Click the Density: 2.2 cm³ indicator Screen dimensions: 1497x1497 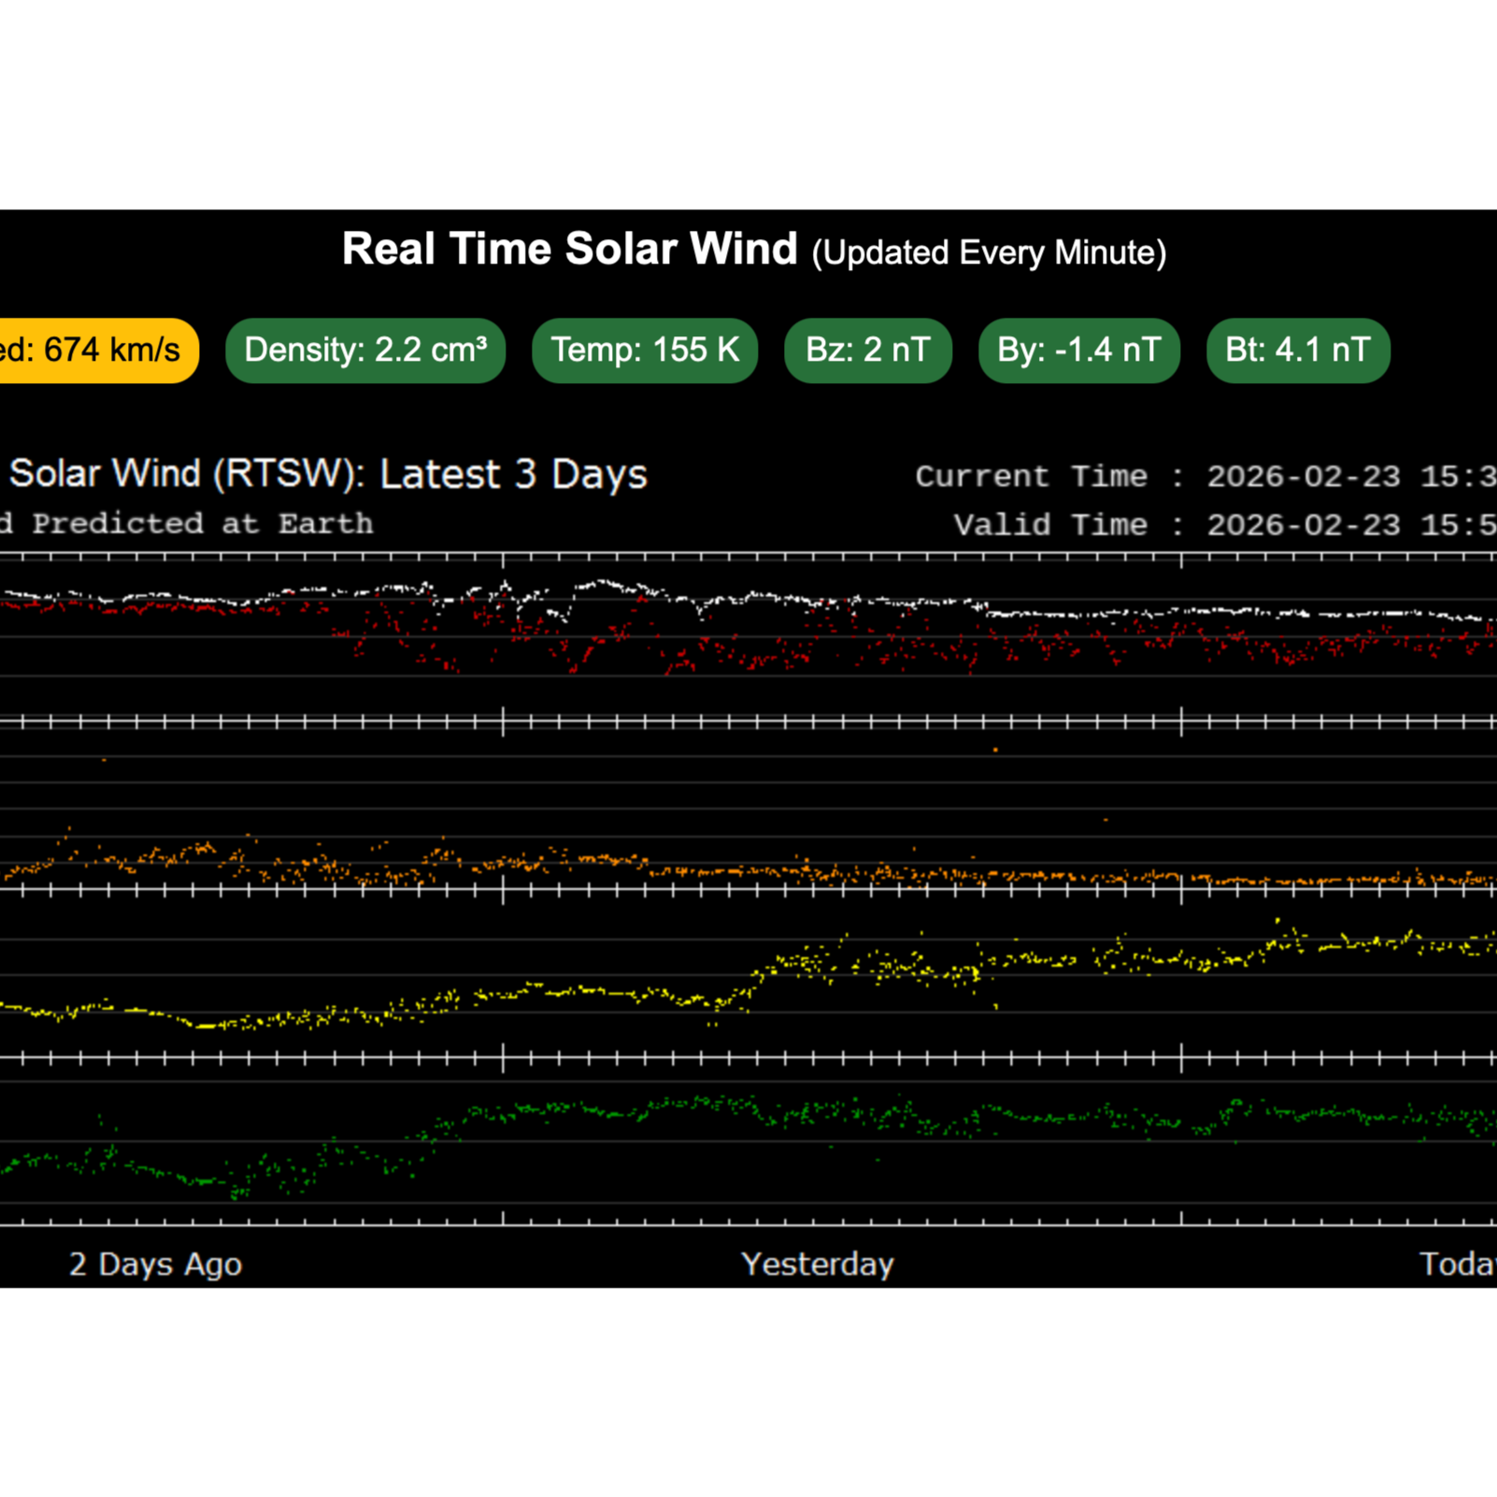[364, 350]
